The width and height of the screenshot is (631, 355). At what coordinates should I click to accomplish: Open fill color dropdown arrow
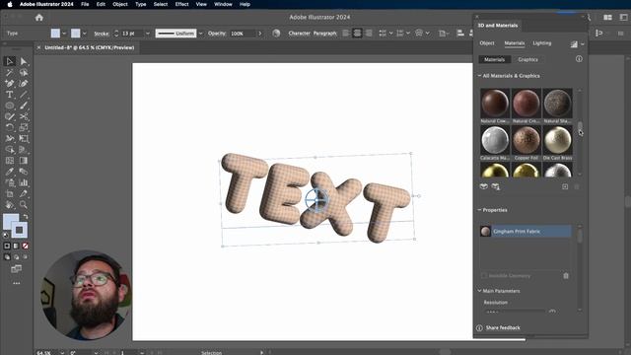[64, 34]
